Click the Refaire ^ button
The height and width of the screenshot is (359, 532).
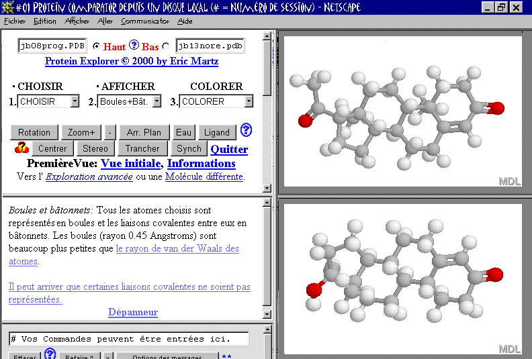80,356
